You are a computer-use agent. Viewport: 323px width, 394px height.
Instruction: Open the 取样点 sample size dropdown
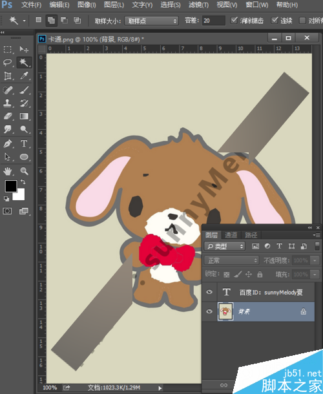coord(152,21)
